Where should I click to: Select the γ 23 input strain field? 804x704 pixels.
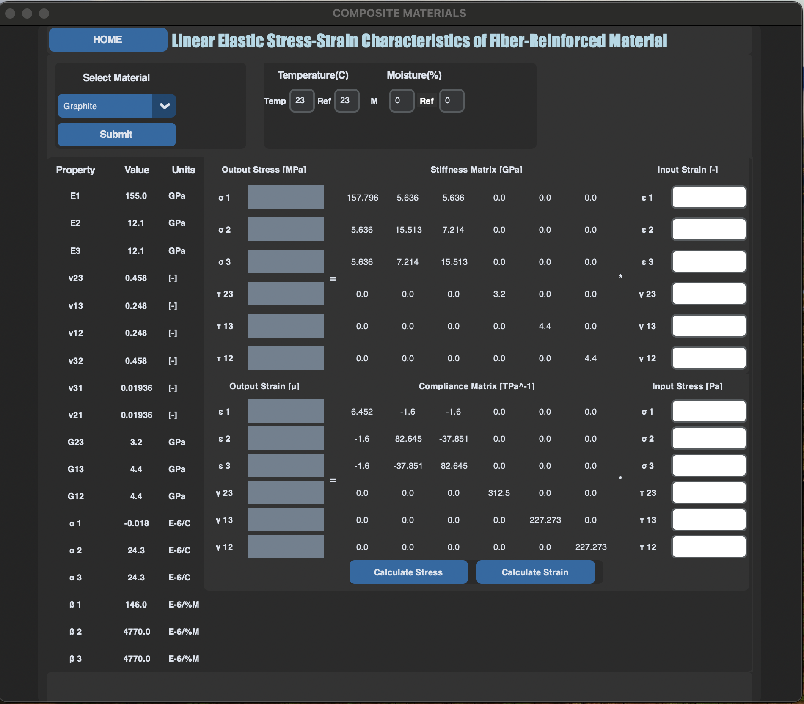[x=709, y=294]
